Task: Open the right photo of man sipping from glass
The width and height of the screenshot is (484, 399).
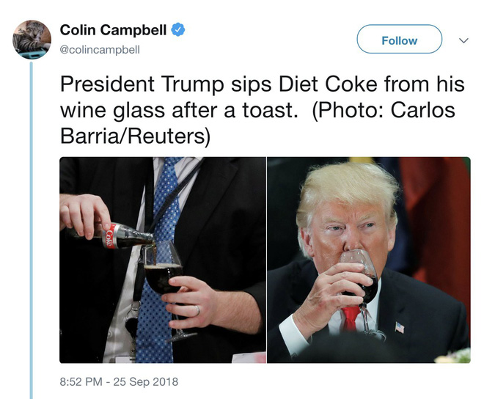Action: click(369, 260)
